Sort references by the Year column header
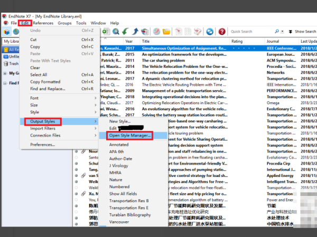This screenshot has width=317, height=237. point(129,41)
